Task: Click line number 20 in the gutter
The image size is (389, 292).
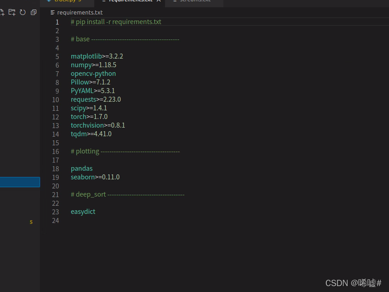Action: pos(55,186)
